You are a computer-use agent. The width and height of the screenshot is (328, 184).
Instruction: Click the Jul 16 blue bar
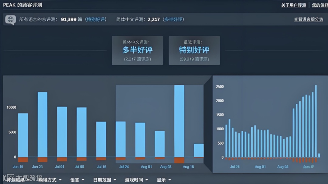(101, 139)
